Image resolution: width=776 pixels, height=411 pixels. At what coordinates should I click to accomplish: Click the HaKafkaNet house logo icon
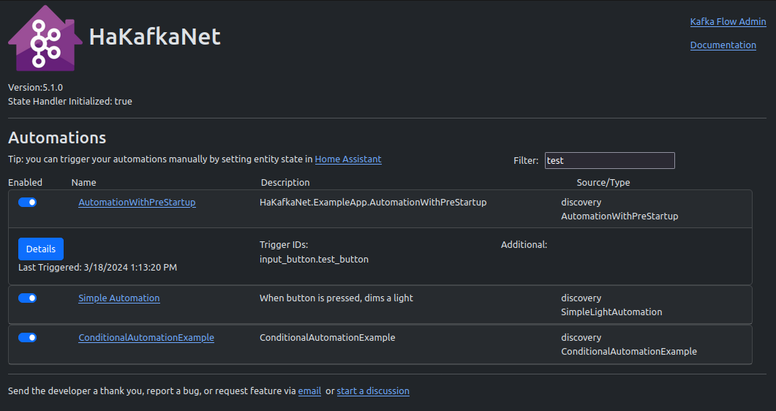tap(45, 38)
